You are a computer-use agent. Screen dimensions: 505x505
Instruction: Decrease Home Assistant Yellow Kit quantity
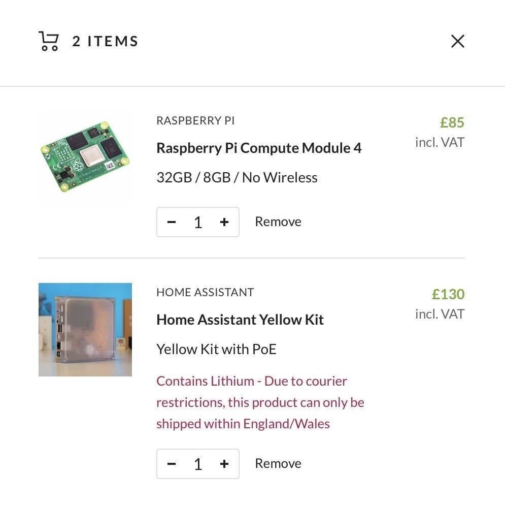(172, 464)
